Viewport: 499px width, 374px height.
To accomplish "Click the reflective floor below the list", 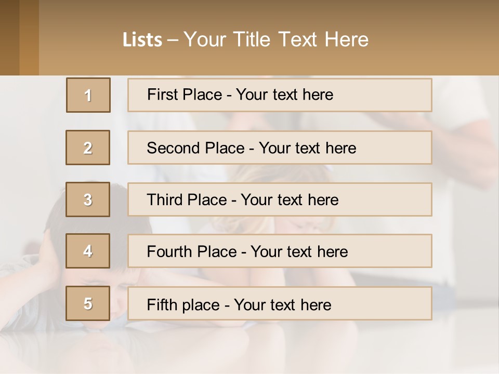I will (x=249, y=351).
